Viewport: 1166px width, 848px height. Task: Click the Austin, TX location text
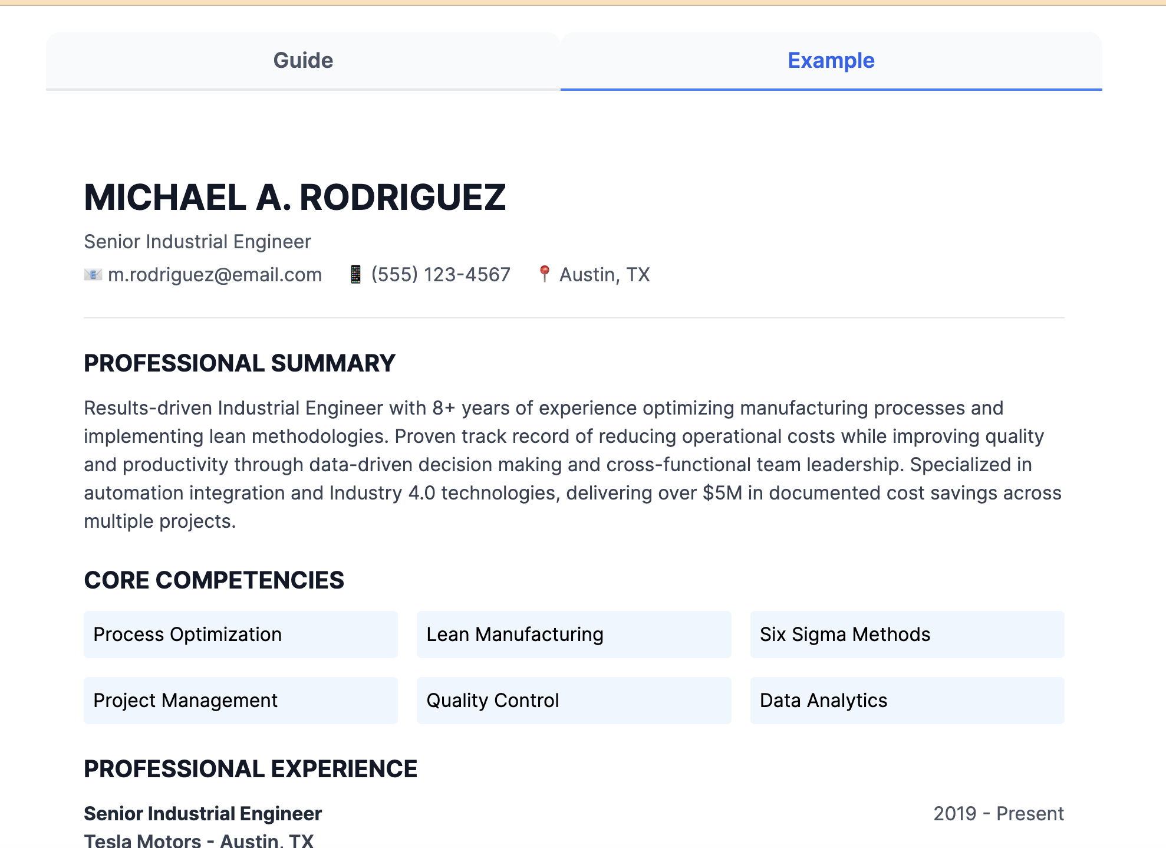(604, 275)
